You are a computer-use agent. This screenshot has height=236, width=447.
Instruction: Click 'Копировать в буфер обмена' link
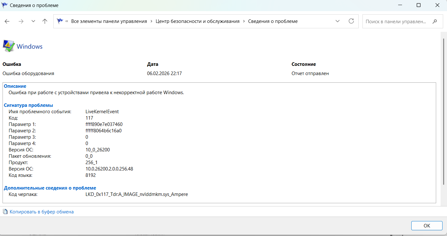click(42, 212)
